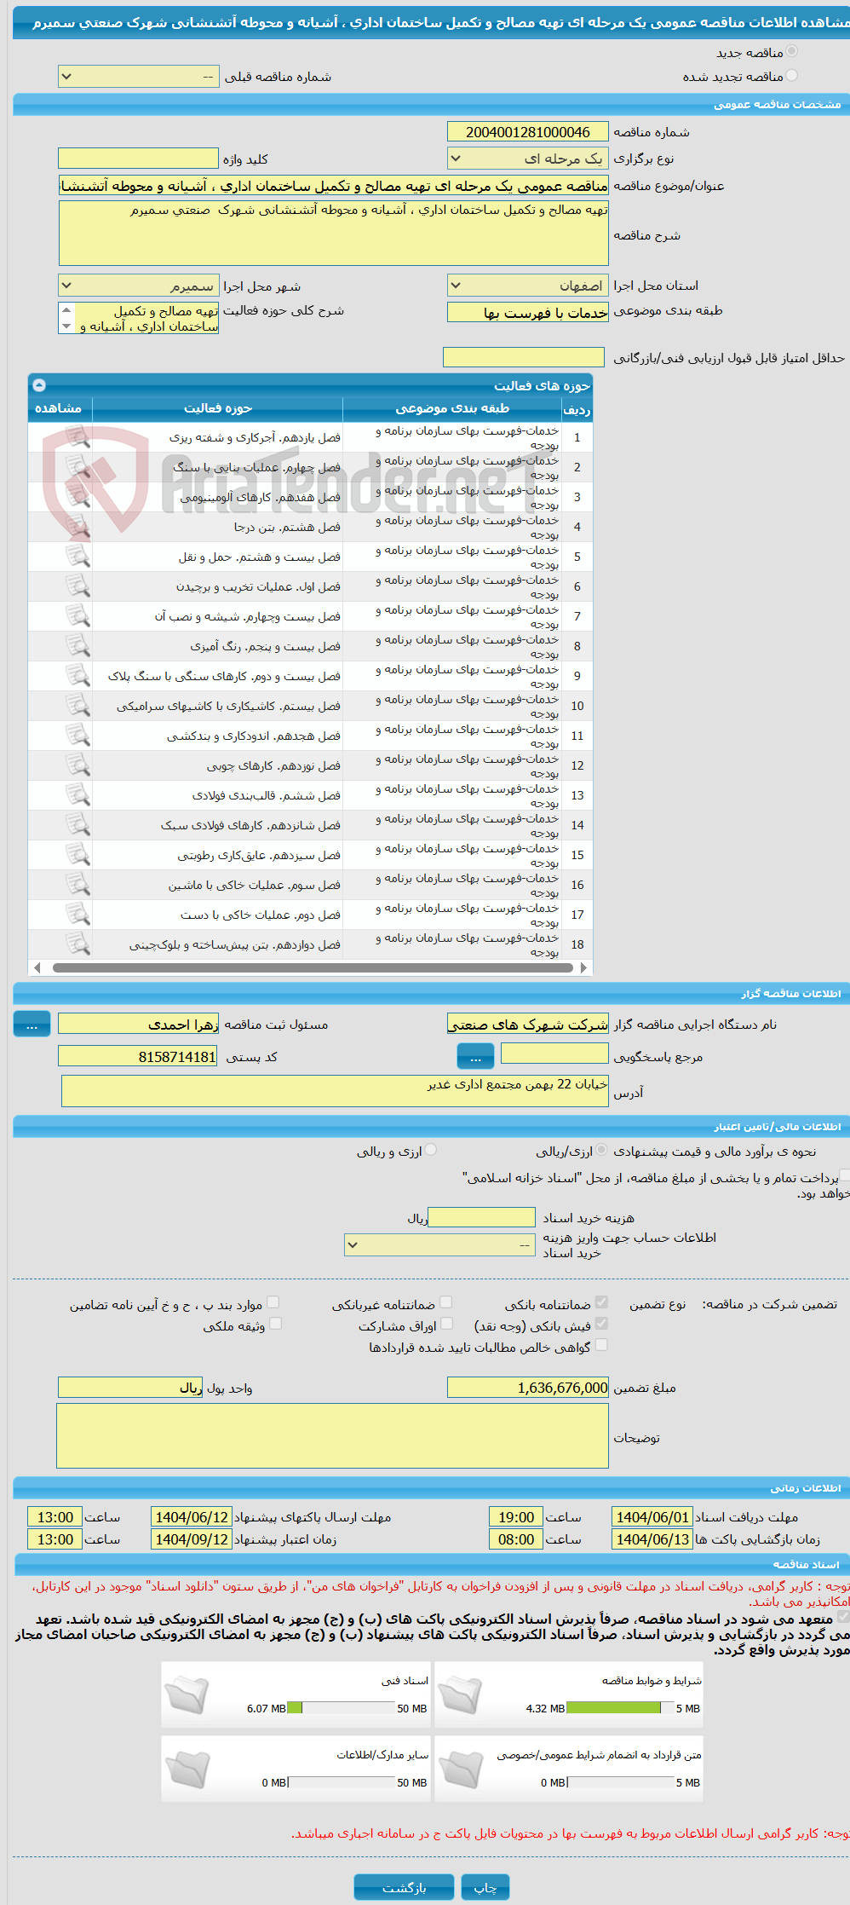Open the شرایط و ضوابط مناقصه folder icon
The image size is (850, 1905).
point(461,1694)
